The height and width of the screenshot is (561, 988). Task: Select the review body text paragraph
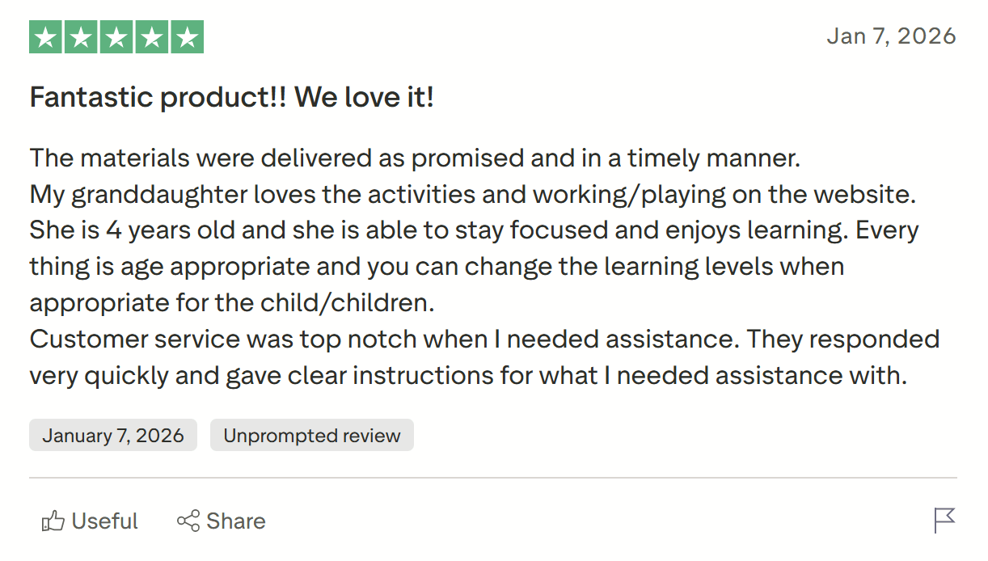(x=474, y=265)
